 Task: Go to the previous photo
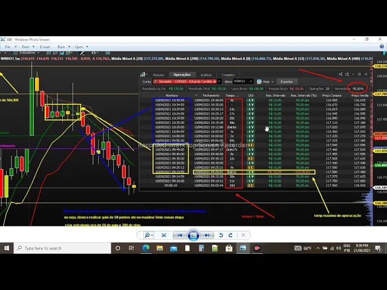(180, 235)
